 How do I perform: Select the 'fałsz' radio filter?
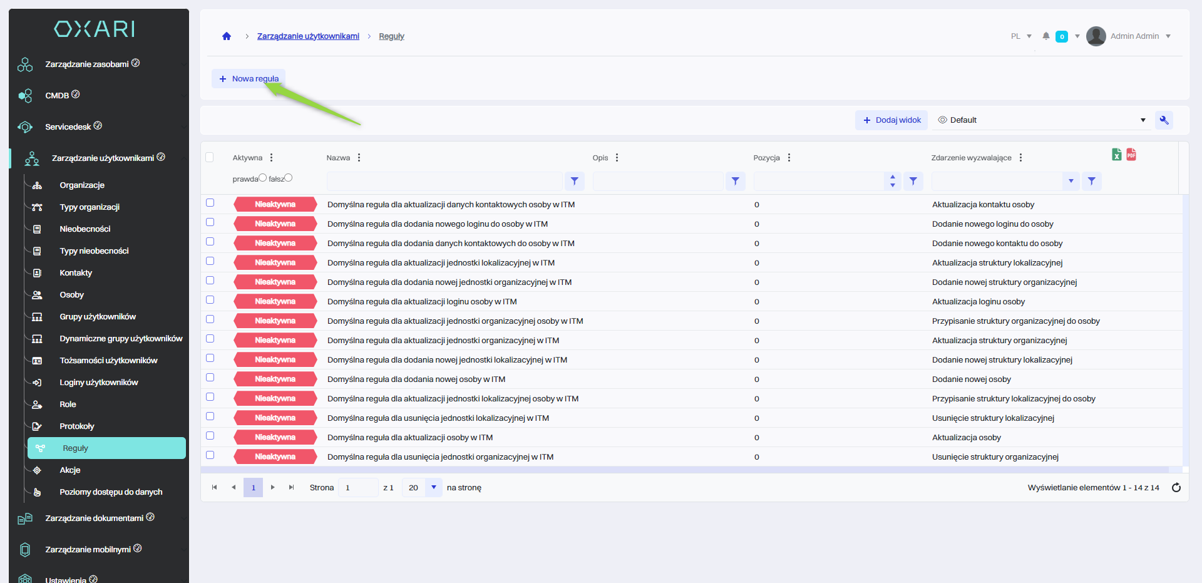[289, 178]
